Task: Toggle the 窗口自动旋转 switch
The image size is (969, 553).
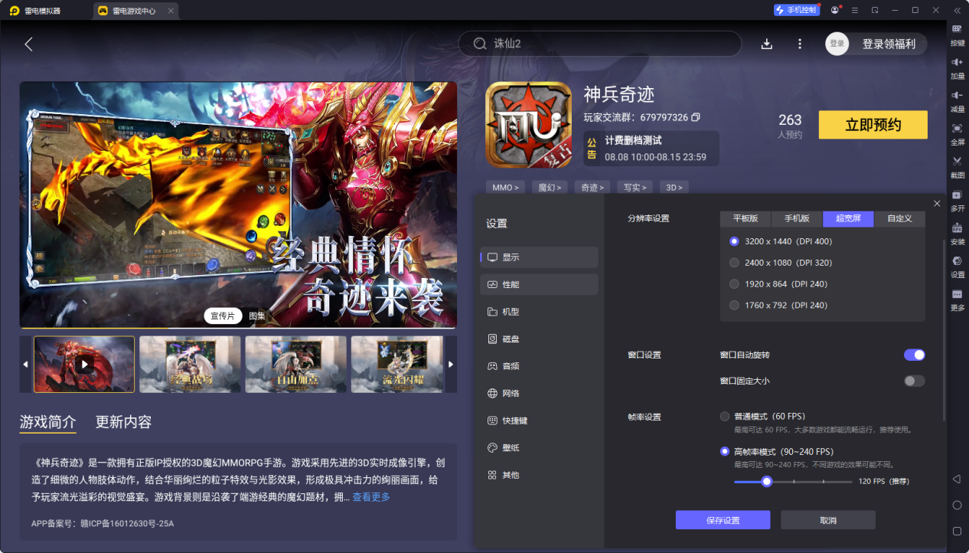Action: [915, 355]
